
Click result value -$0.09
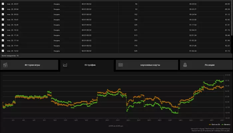tap(227, 4)
